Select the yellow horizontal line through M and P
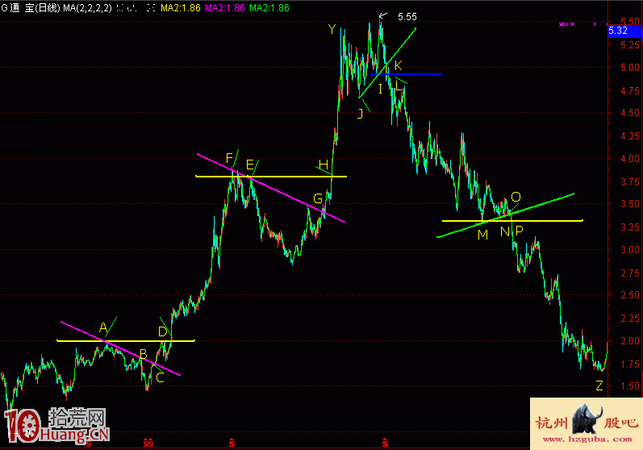 [512, 220]
